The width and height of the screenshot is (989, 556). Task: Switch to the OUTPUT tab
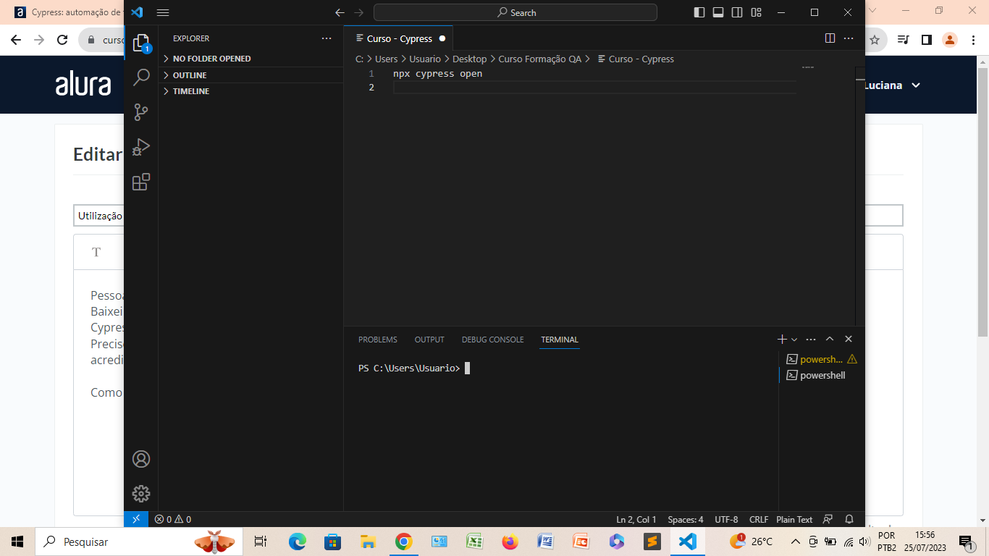[429, 340]
